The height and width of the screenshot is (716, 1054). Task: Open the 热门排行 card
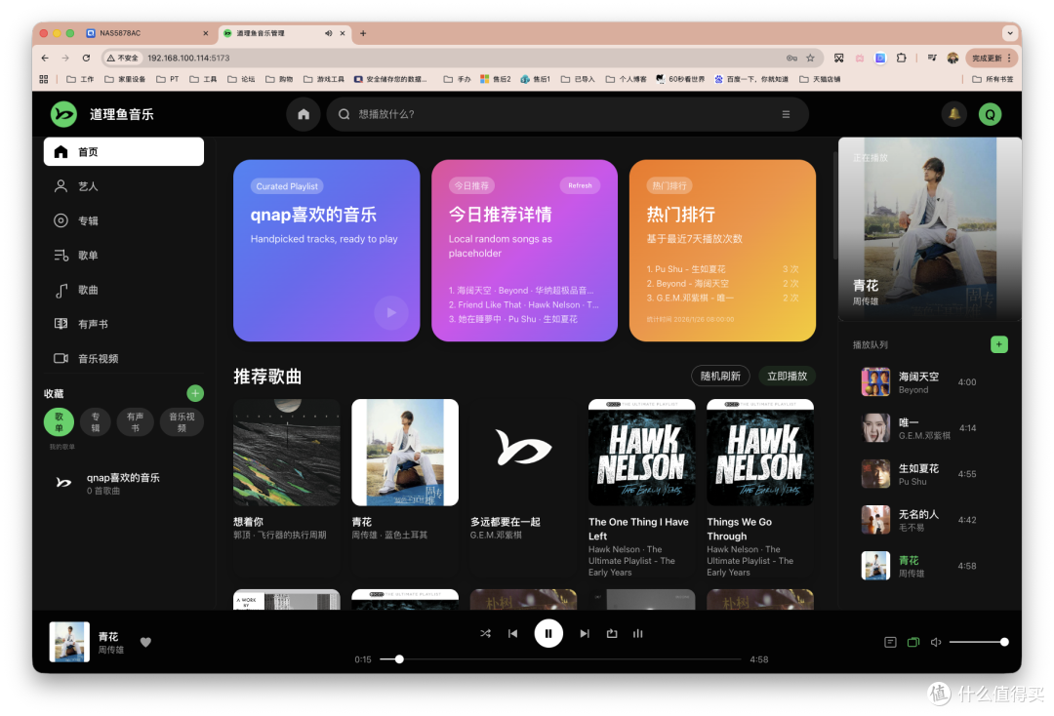722,251
